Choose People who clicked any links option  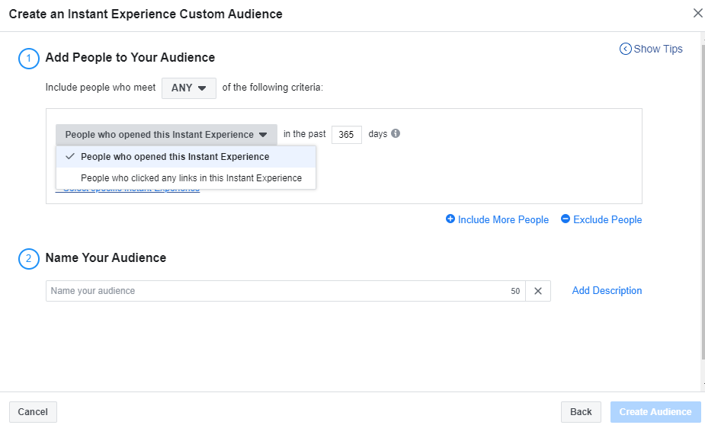coord(191,178)
